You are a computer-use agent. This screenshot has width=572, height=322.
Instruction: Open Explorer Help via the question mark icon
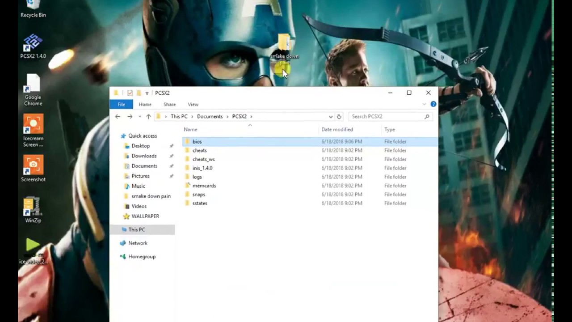(x=433, y=104)
